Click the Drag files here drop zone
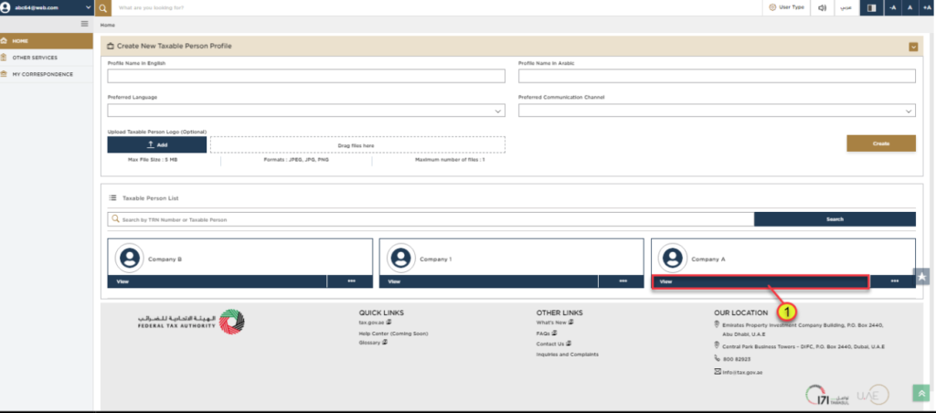This screenshot has height=413, width=936. coord(357,145)
